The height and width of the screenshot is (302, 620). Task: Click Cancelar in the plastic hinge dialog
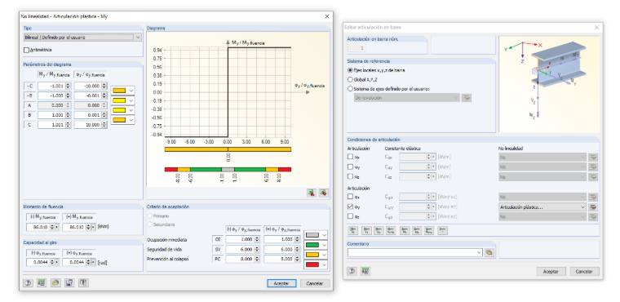coord(315,283)
